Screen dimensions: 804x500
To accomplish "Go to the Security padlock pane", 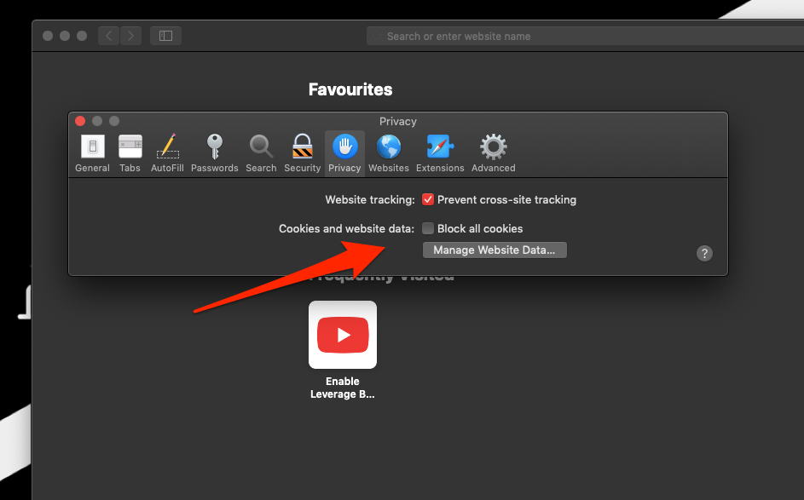I will coord(302,152).
